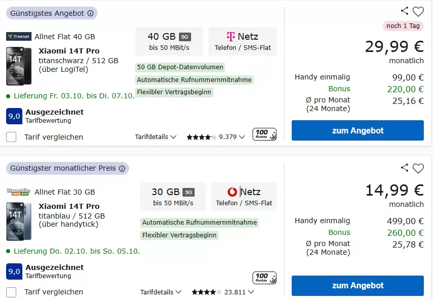Screen dimensions: 433x299
Task: Click the 50 GB Depot-Datenvolumen tag
Action: [x=180, y=67]
